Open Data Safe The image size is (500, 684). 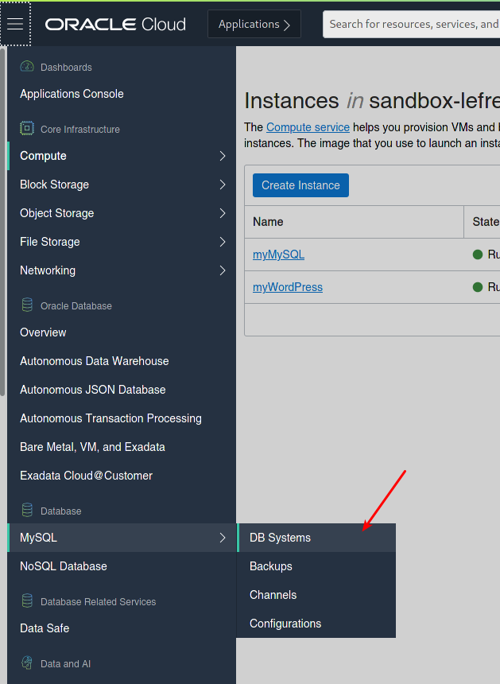(x=45, y=628)
